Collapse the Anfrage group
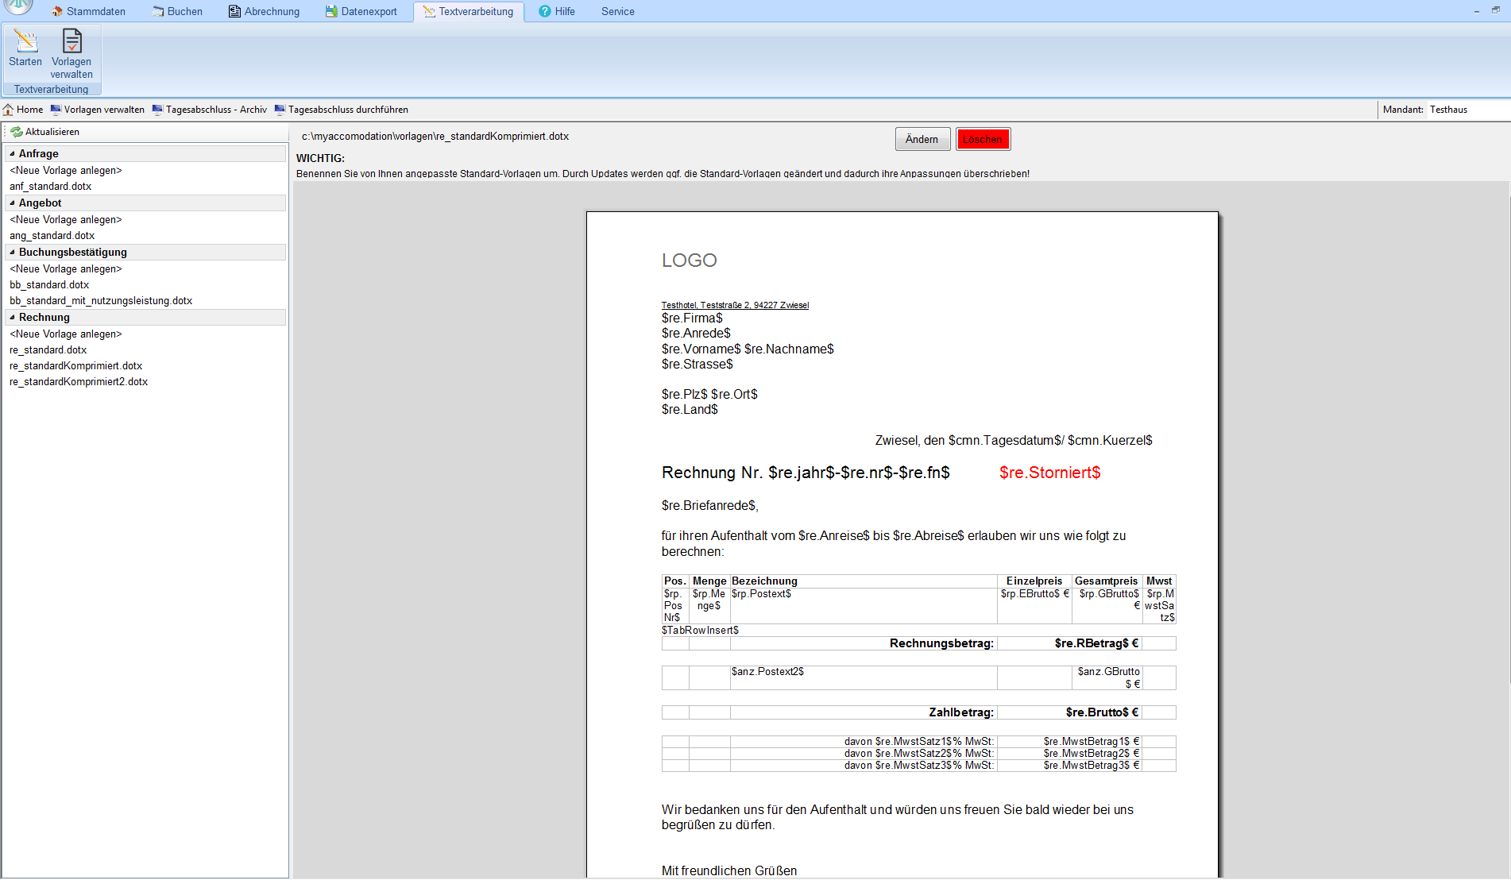The height and width of the screenshot is (880, 1511). tap(12, 154)
